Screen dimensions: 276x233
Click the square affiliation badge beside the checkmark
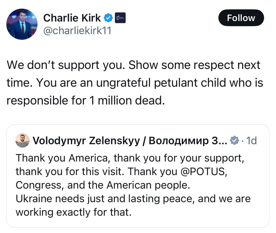pyautogui.click(x=120, y=18)
